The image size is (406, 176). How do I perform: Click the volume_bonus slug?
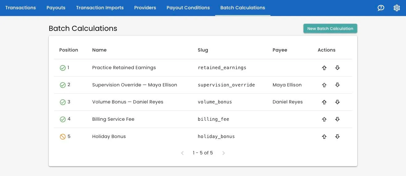tap(215, 102)
